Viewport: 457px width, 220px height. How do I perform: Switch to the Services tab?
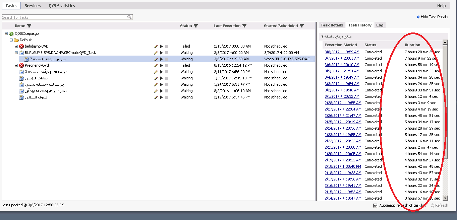(x=33, y=6)
